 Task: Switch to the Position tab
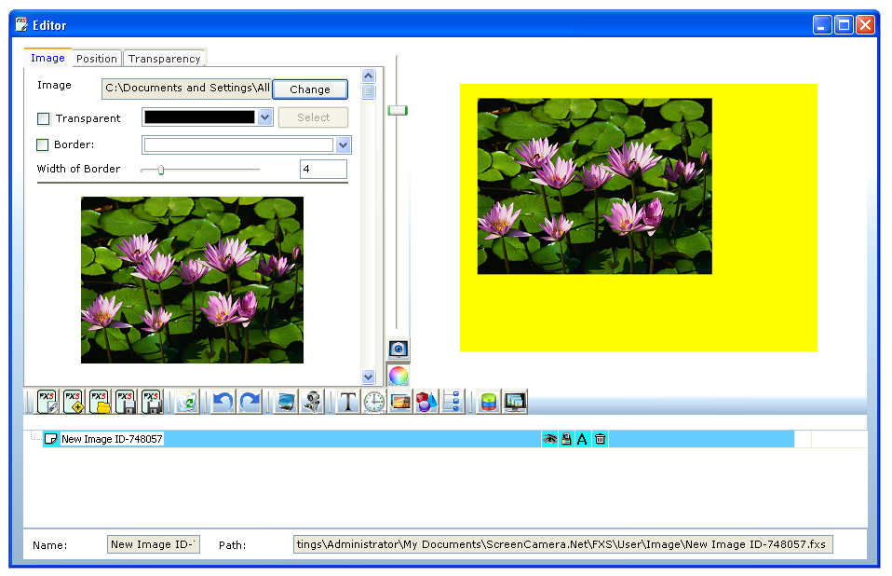[x=96, y=58]
